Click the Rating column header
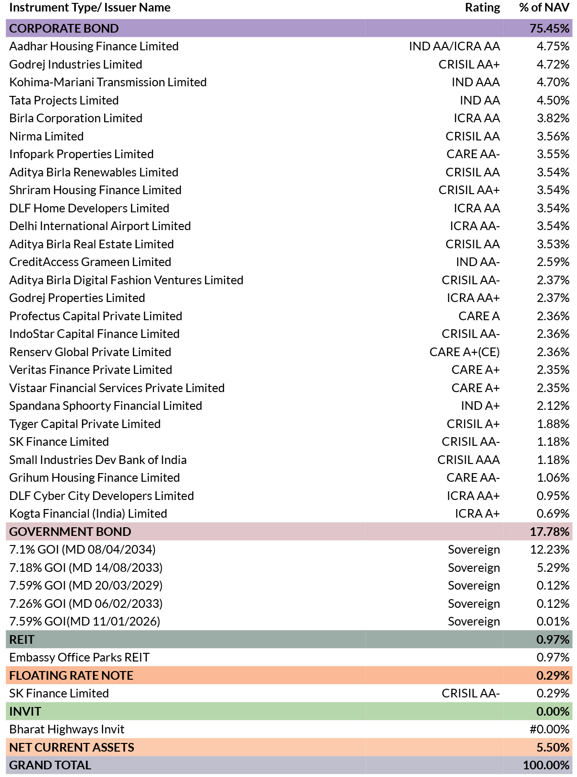This screenshot has width=577, height=777. pyautogui.click(x=483, y=8)
